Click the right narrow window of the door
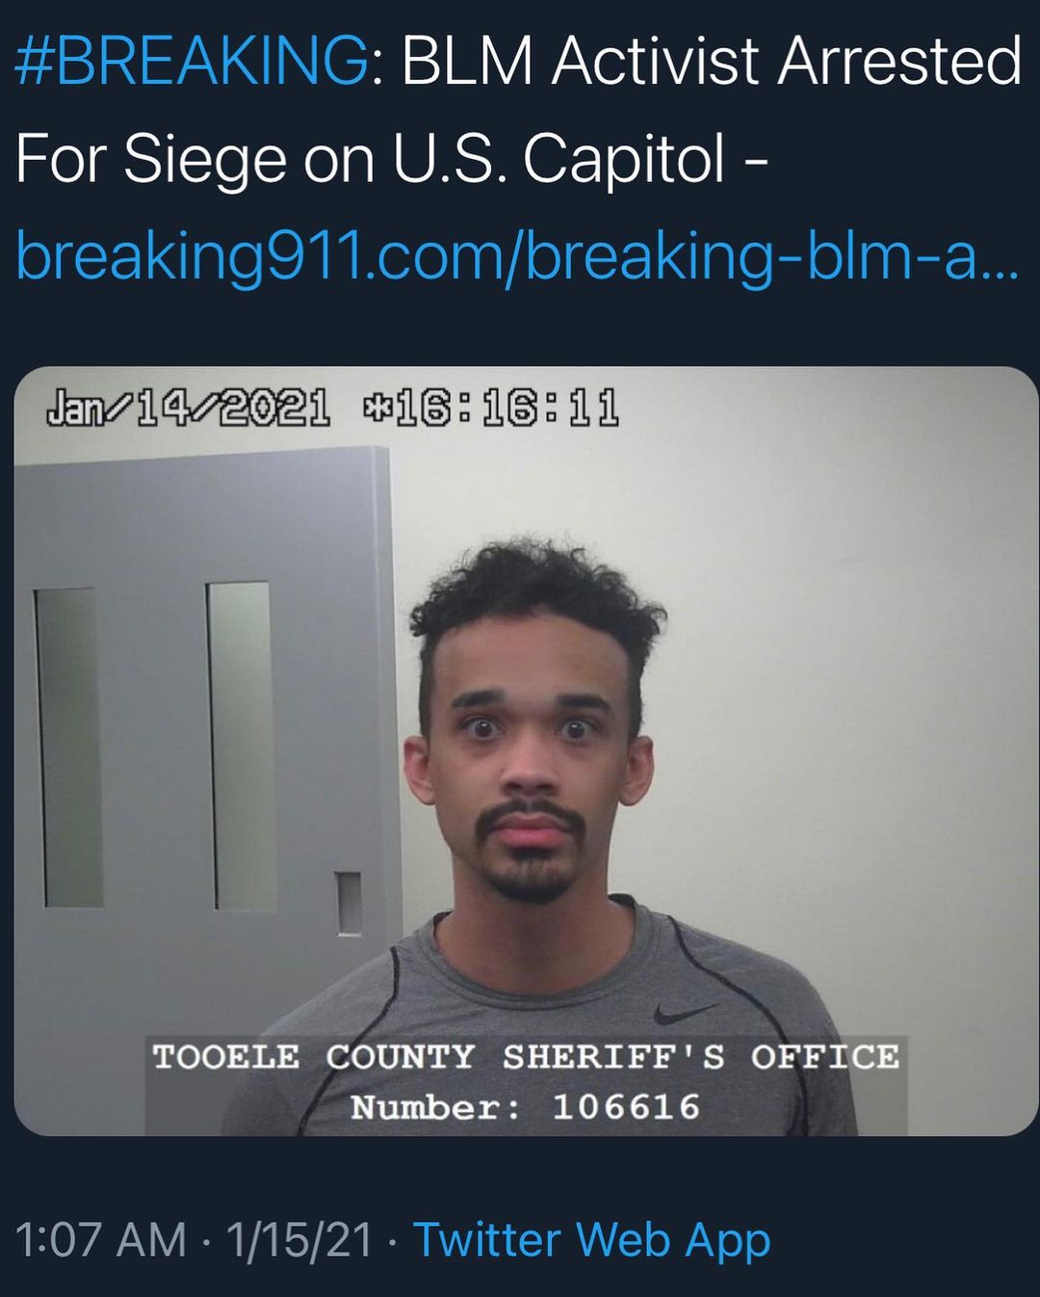The height and width of the screenshot is (1297, 1040). coord(241,746)
